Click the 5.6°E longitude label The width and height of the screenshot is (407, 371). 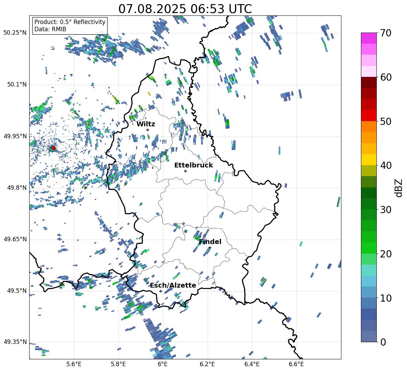coord(74,364)
